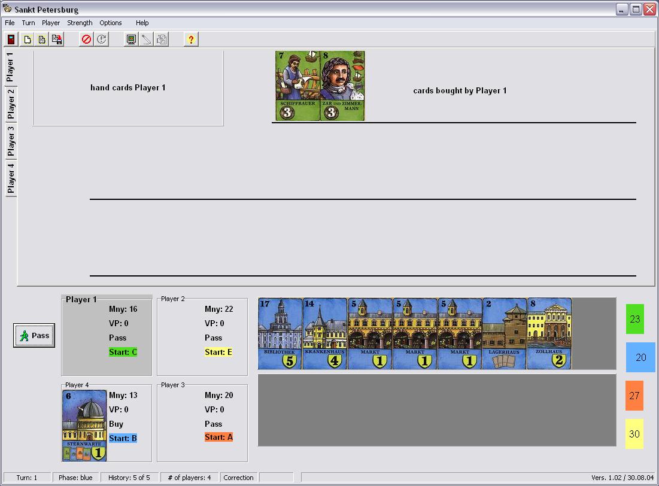Image resolution: width=659 pixels, height=486 pixels.
Task: Click the orange swatch showing 27
Action: 634,396
